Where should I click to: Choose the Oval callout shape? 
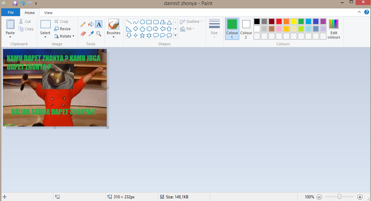163,36
